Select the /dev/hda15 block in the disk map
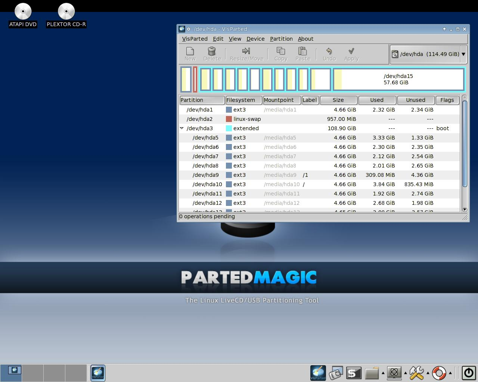The image size is (478, 382). point(398,79)
